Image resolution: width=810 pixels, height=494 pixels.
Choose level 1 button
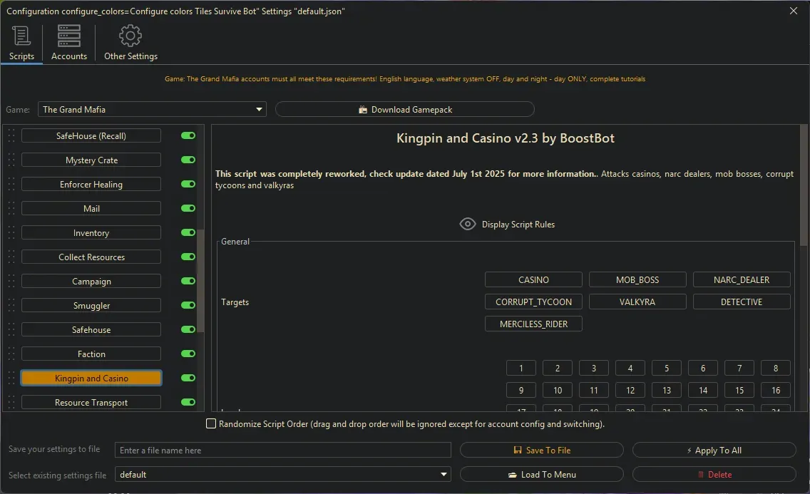pos(521,368)
